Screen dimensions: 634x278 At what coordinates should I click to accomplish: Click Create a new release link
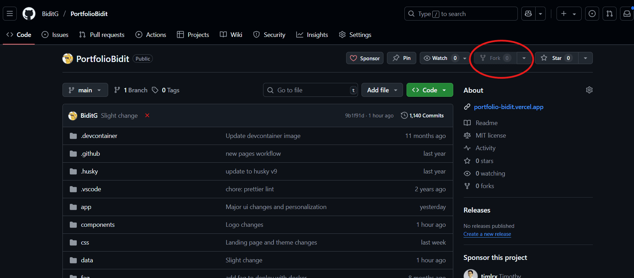point(487,234)
